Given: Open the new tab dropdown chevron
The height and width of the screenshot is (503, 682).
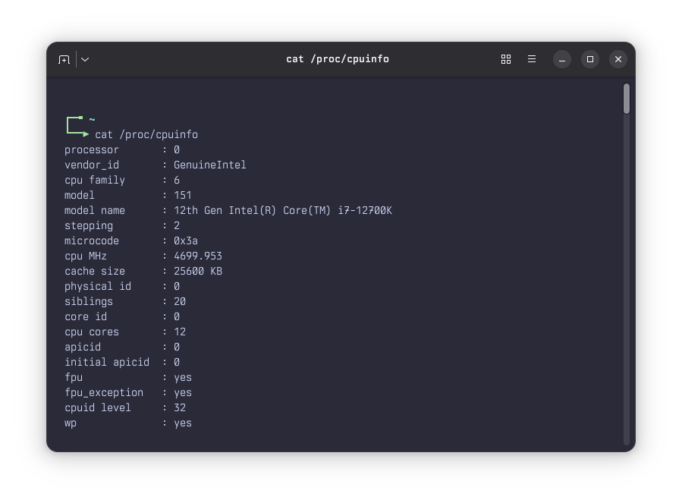Looking at the screenshot, I should [x=85, y=58].
